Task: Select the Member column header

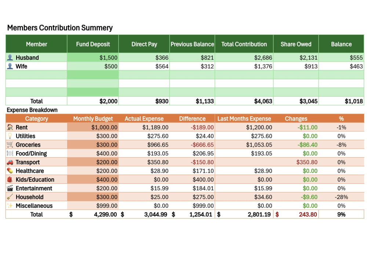Action: [36, 44]
